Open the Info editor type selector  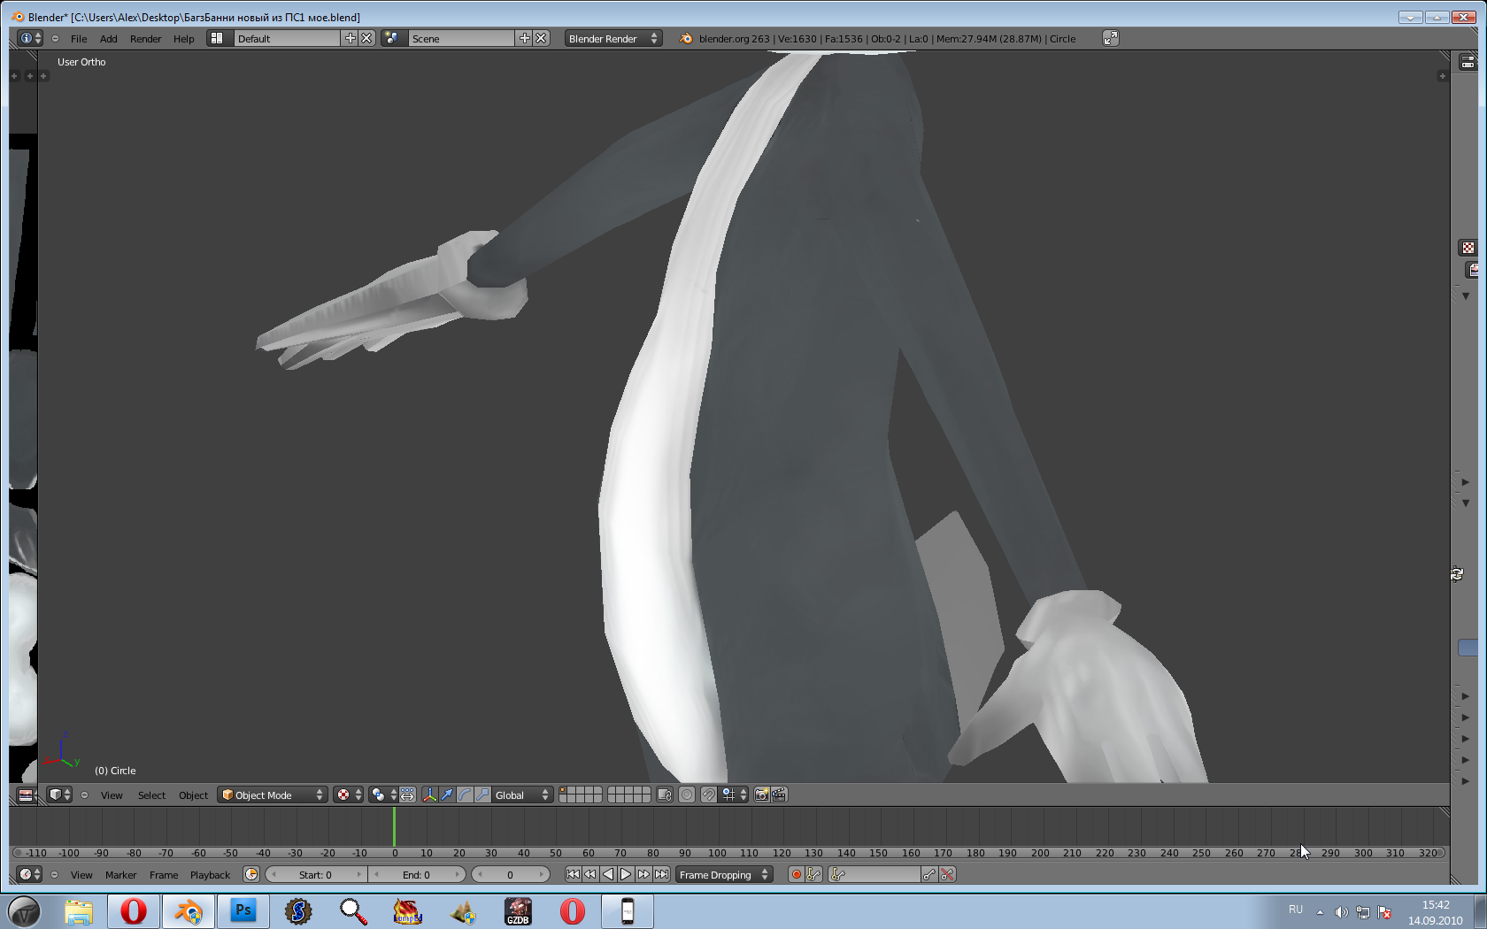point(31,38)
